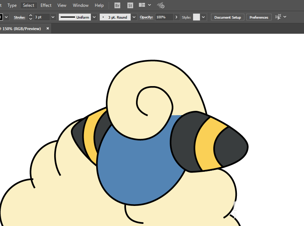Viewport: 304px width, 226px height.
Task: Open the Help menu
Action: coord(99,5)
